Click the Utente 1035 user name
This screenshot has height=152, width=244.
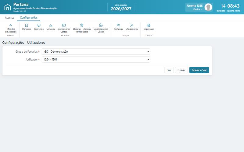coord(195,5)
